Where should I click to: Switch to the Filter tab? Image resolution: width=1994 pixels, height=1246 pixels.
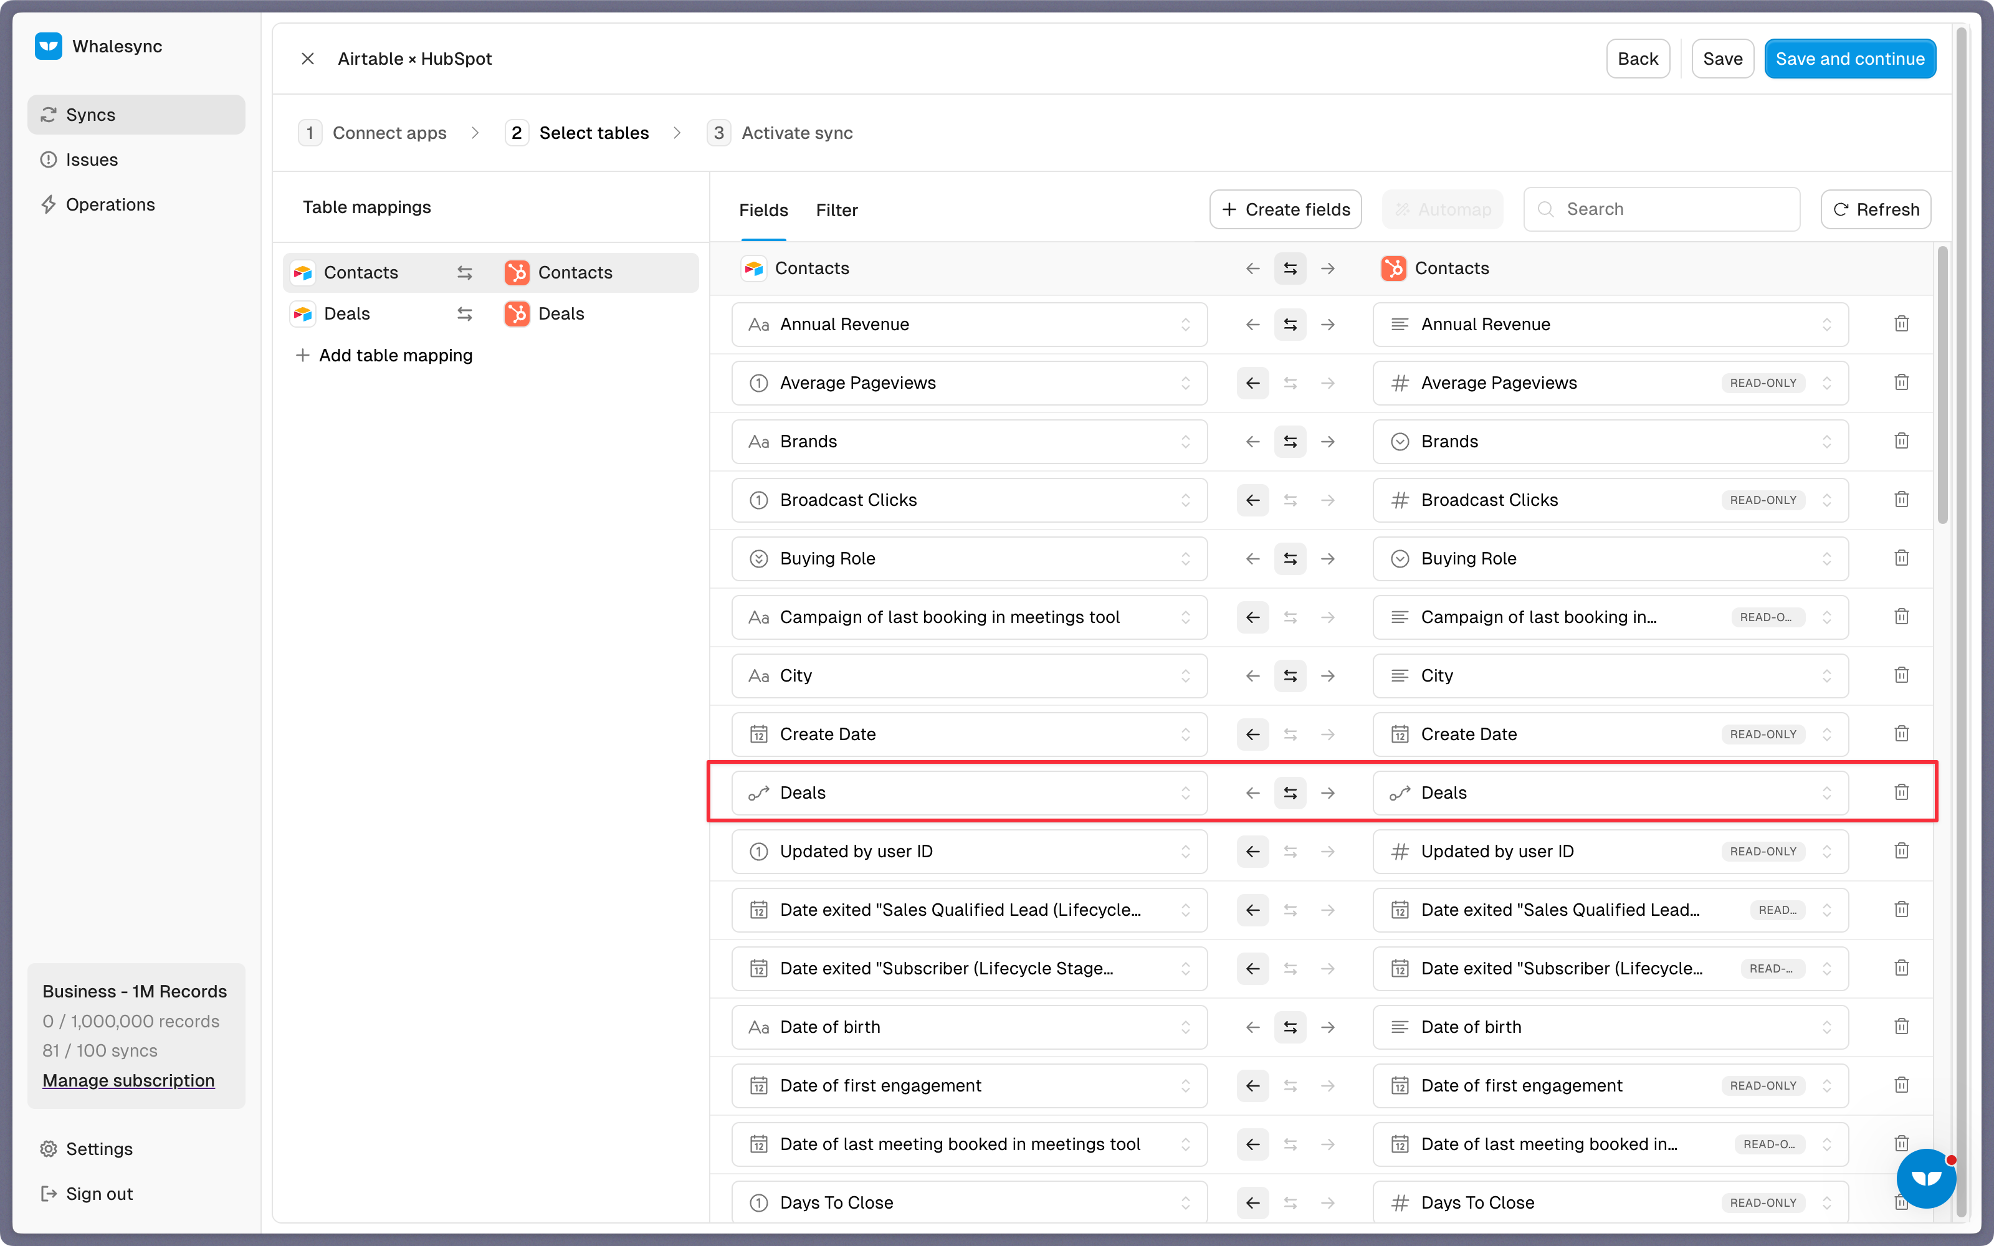click(836, 210)
